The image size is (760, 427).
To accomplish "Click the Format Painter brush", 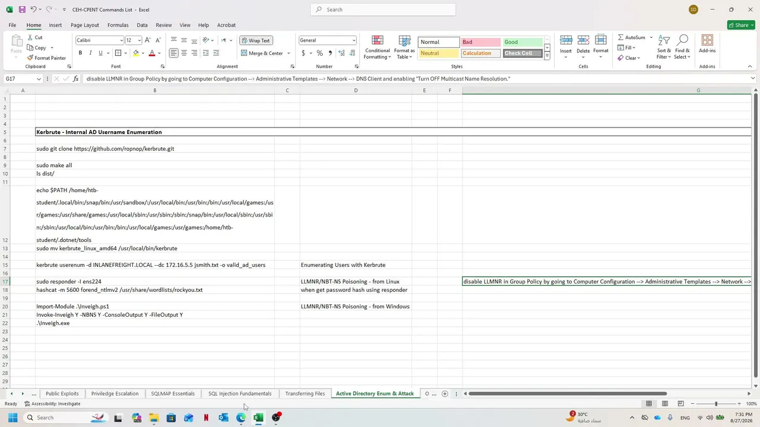I will coord(46,58).
